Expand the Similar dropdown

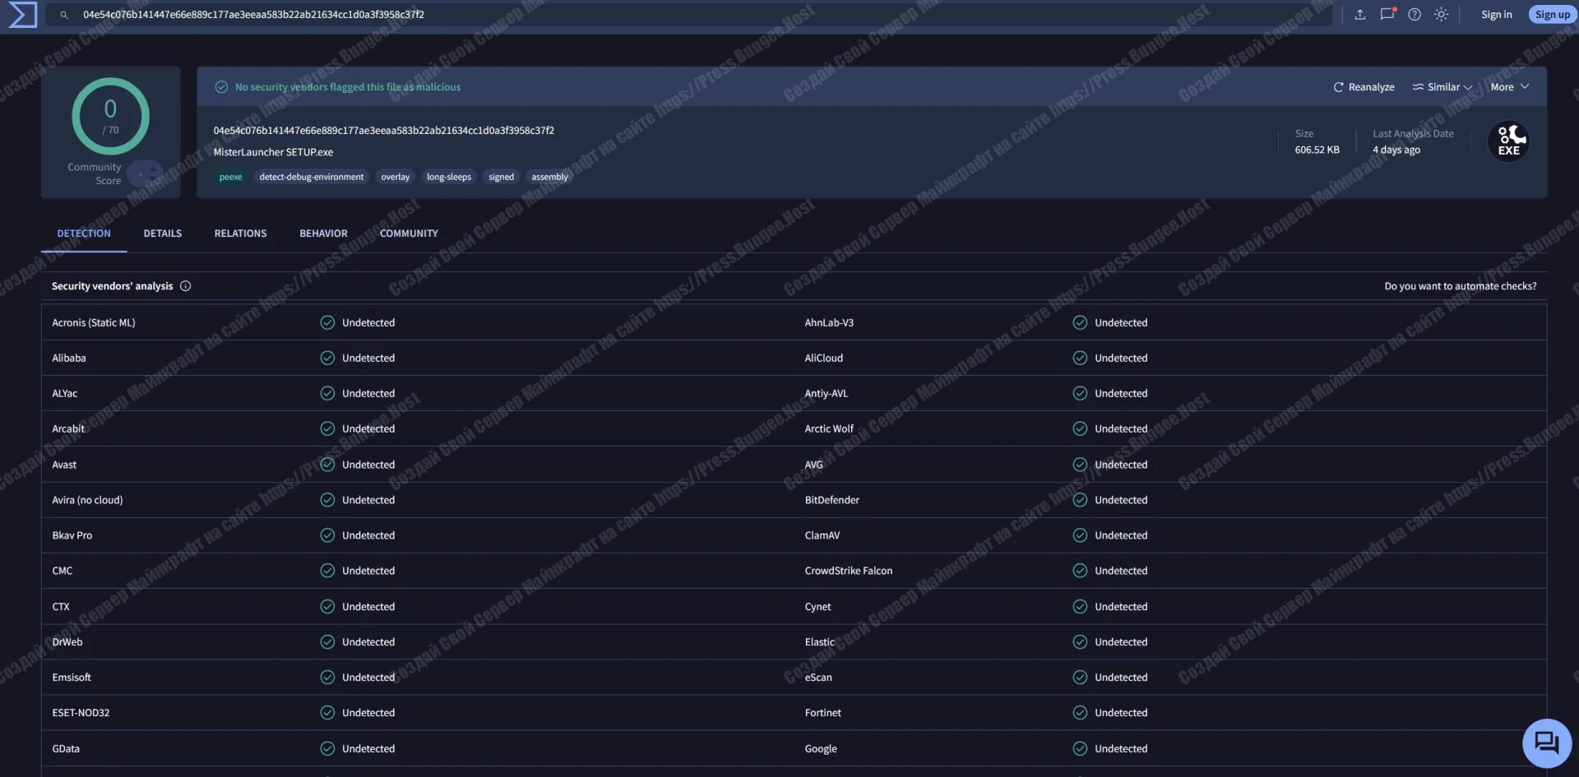tap(1442, 87)
